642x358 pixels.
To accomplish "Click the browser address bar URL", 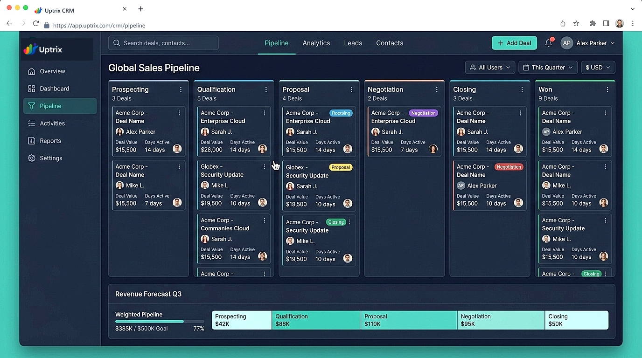I will (x=99, y=26).
